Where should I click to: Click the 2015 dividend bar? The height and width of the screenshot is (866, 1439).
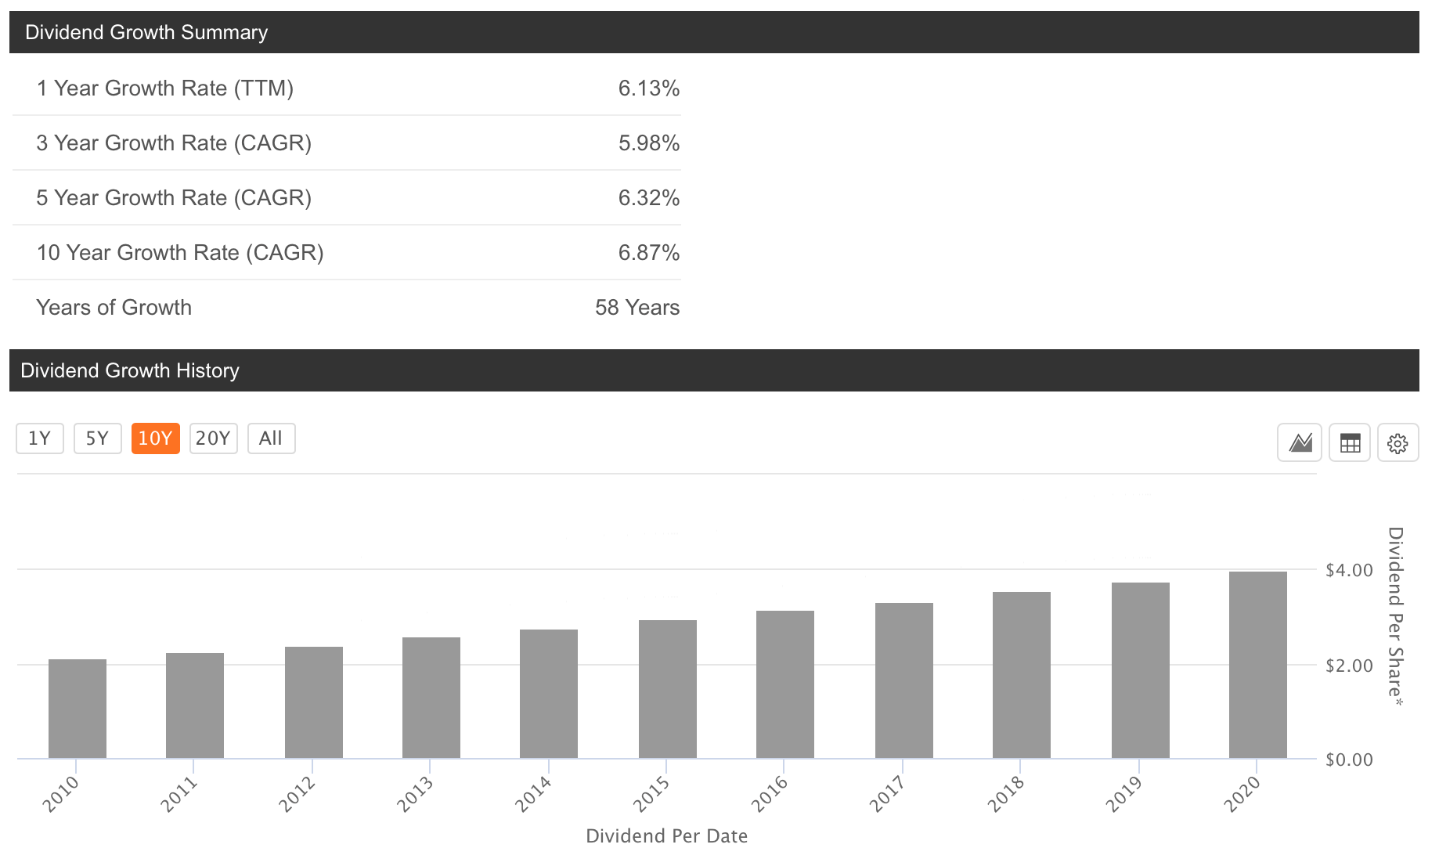tap(667, 689)
